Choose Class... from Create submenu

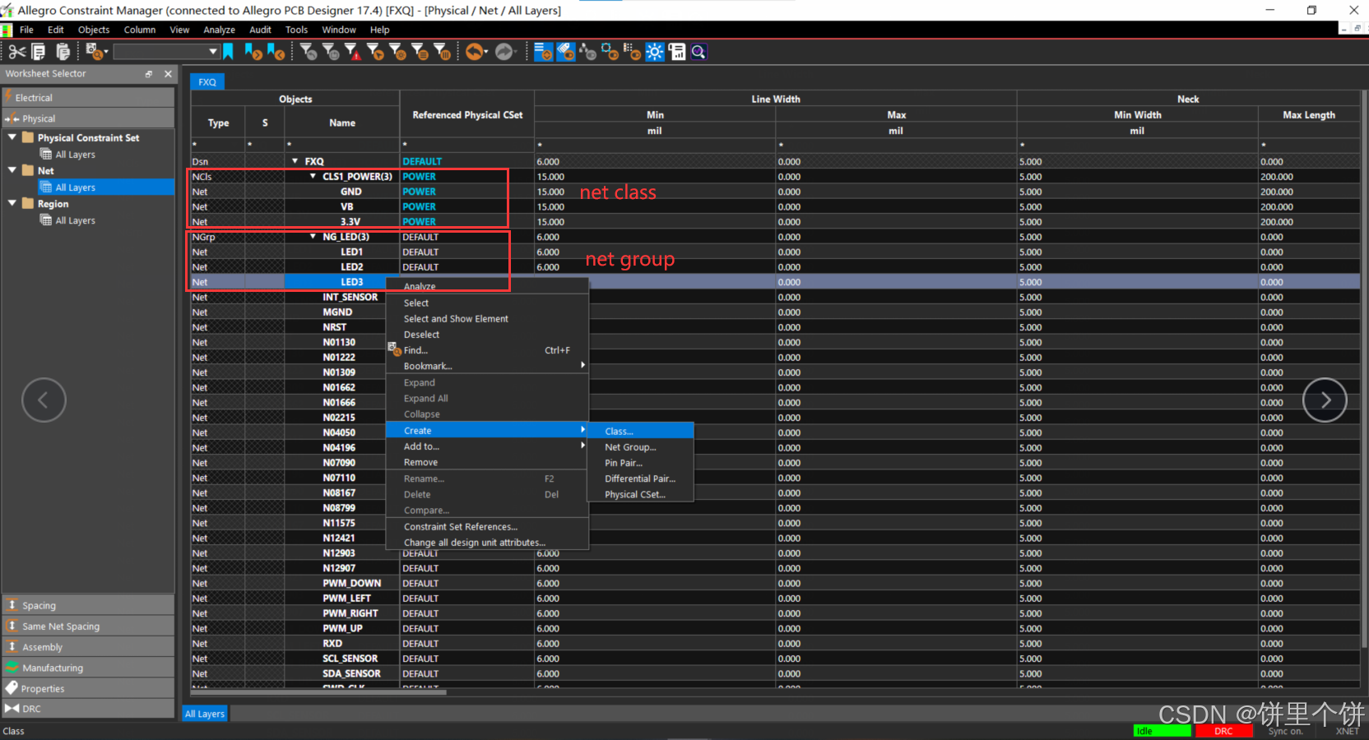point(640,431)
